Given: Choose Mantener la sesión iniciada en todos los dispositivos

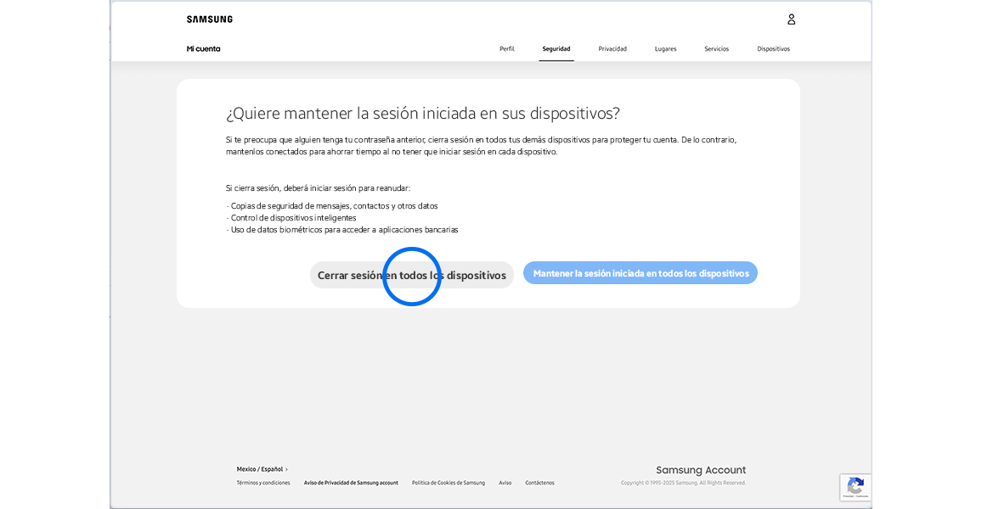Looking at the screenshot, I should (640, 272).
